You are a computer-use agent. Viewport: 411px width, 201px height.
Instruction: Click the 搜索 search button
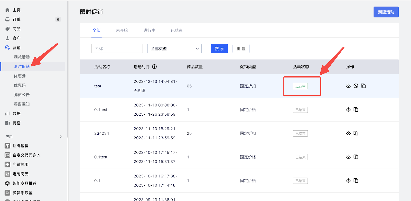point(219,49)
